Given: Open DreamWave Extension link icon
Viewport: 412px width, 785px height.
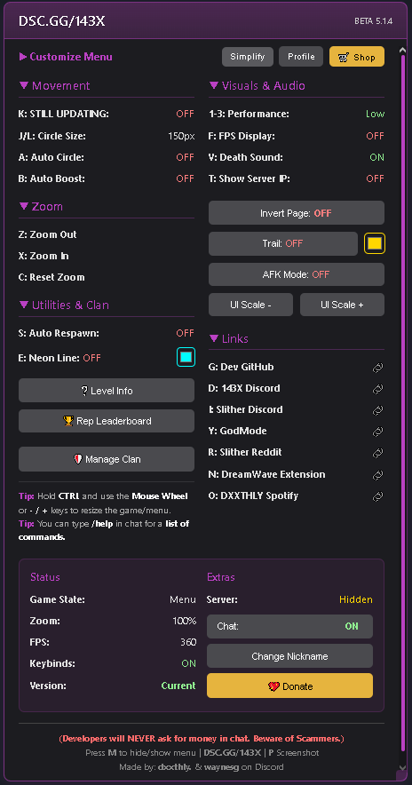Looking at the screenshot, I should point(378,475).
